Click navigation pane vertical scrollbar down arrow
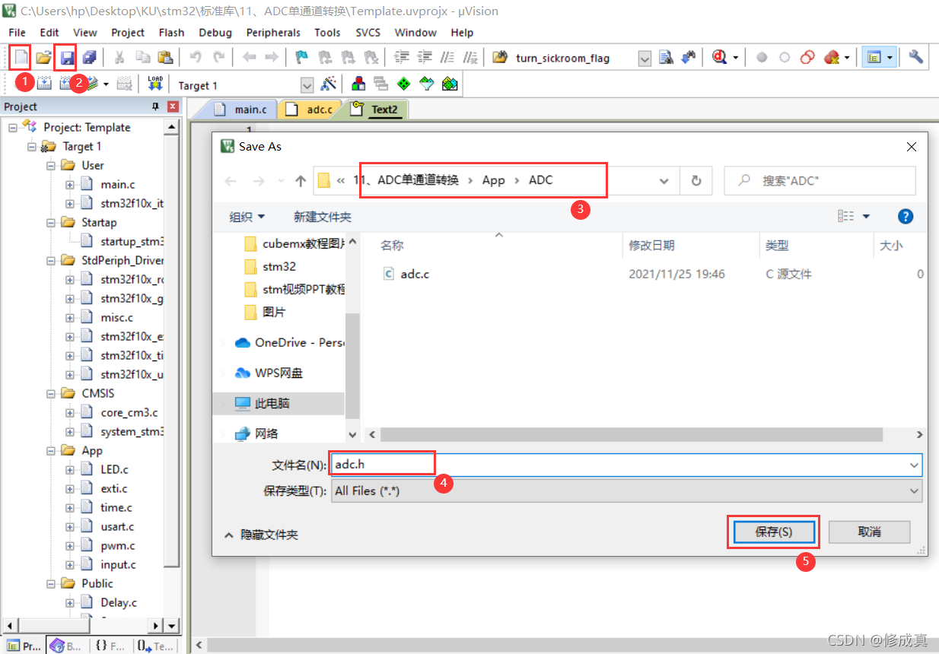939x654 pixels. pyautogui.click(x=352, y=434)
